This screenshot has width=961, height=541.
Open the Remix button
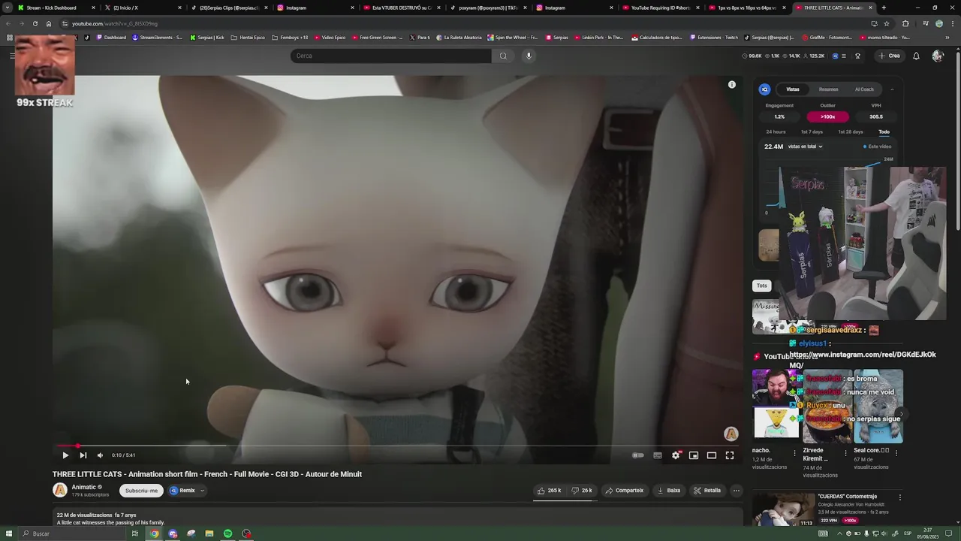pos(182,491)
